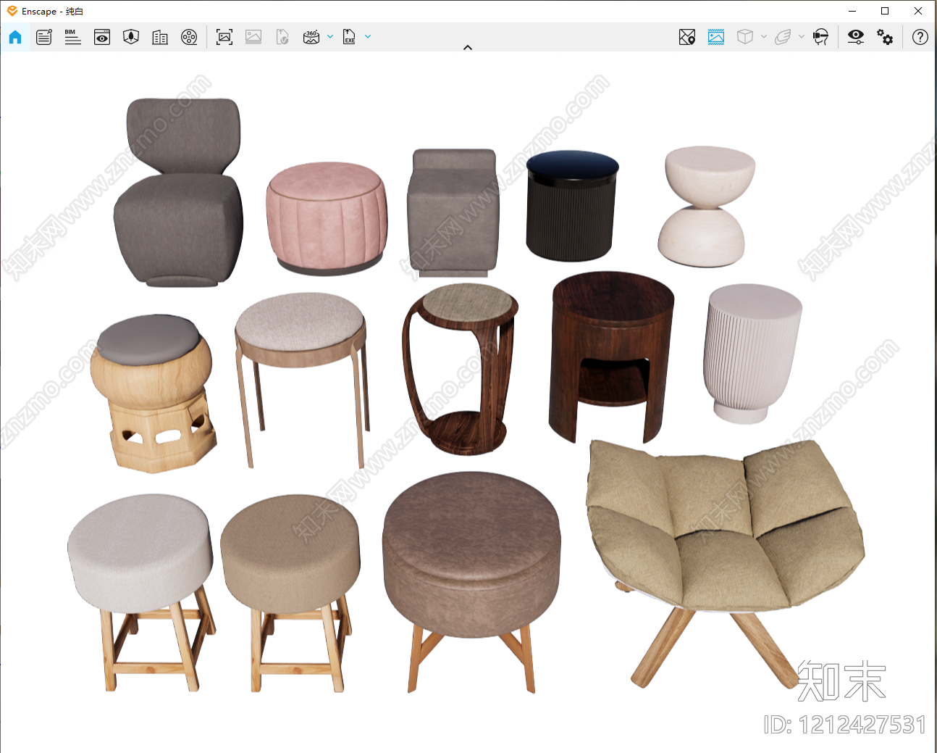Maximize the Enscape window
937x753 pixels.
(x=885, y=11)
